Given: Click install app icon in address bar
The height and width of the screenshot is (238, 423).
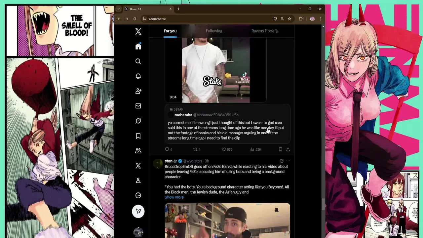Looking at the screenshot, I should point(275,19).
